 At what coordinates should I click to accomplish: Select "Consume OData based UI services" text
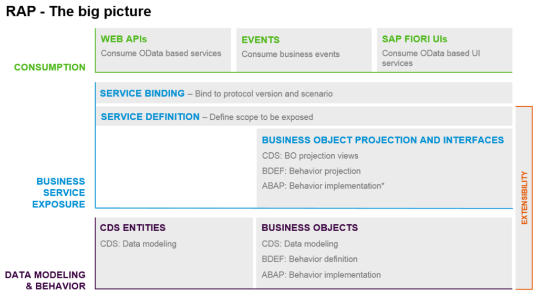point(431,58)
